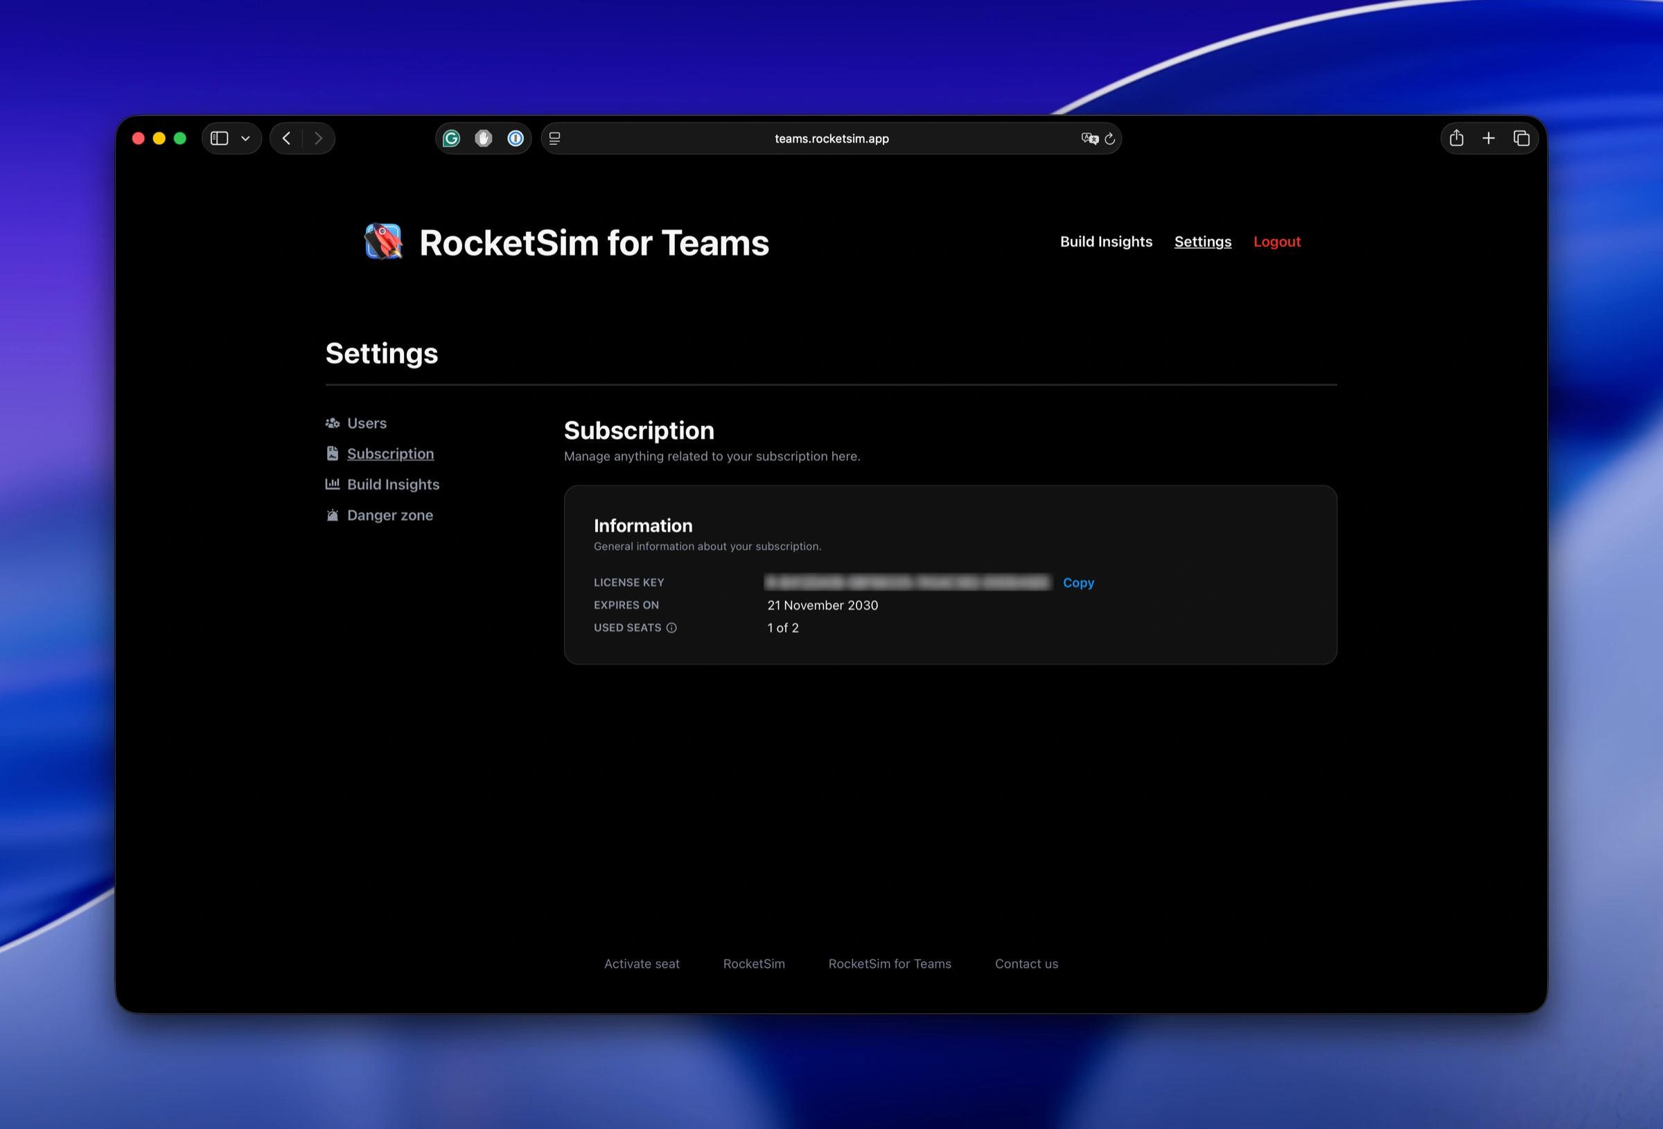Click the RocketSim for Teams header title
The width and height of the screenshot is (1663, 1129).
click(x=594, y=242)
